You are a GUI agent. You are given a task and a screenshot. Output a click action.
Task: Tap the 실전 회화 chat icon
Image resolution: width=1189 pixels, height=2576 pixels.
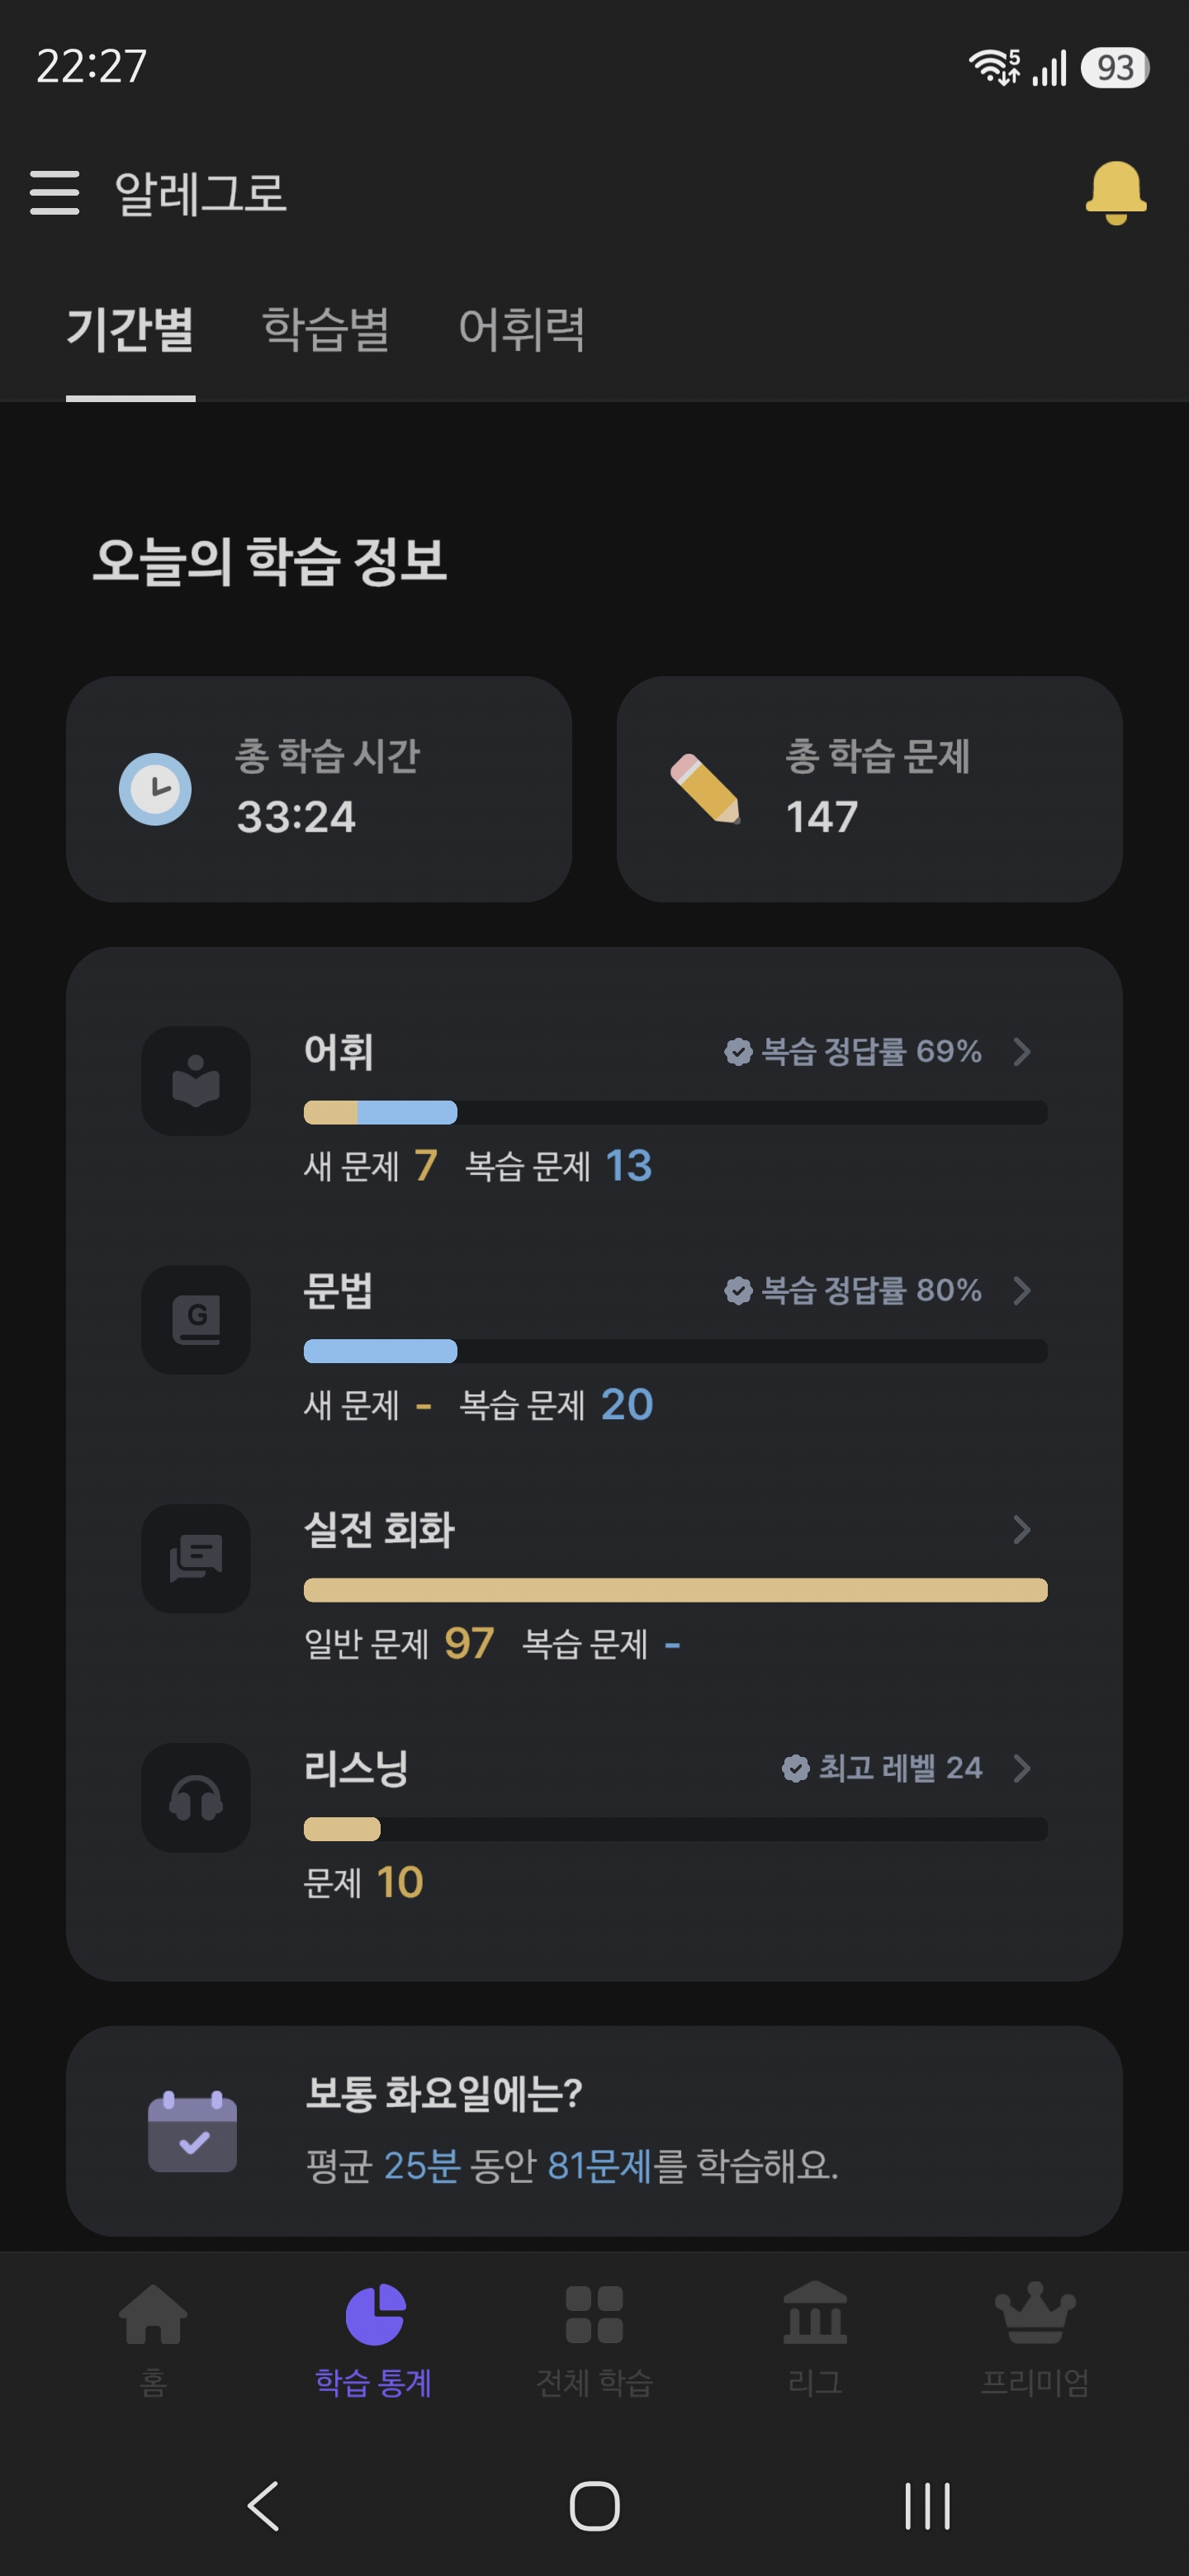click(x=196, y=1558)
